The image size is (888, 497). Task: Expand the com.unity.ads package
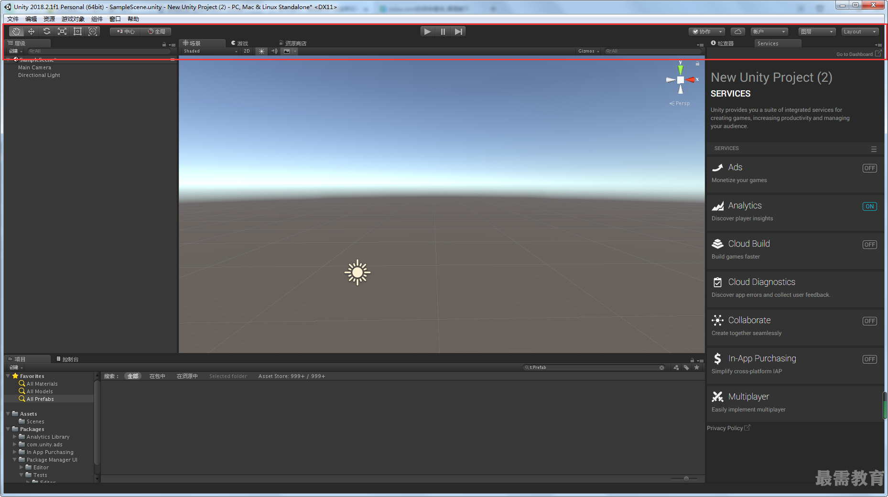pos(15,444)
